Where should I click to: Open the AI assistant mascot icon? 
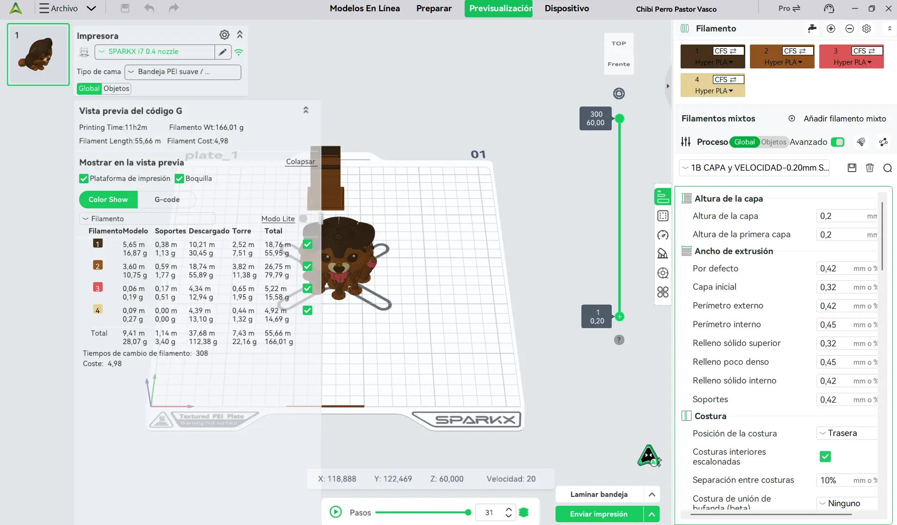(x=649, y=456)
